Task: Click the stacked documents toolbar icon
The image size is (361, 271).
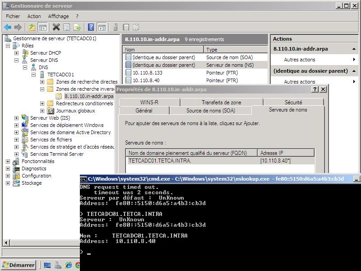Action: [x=136, y=28]
